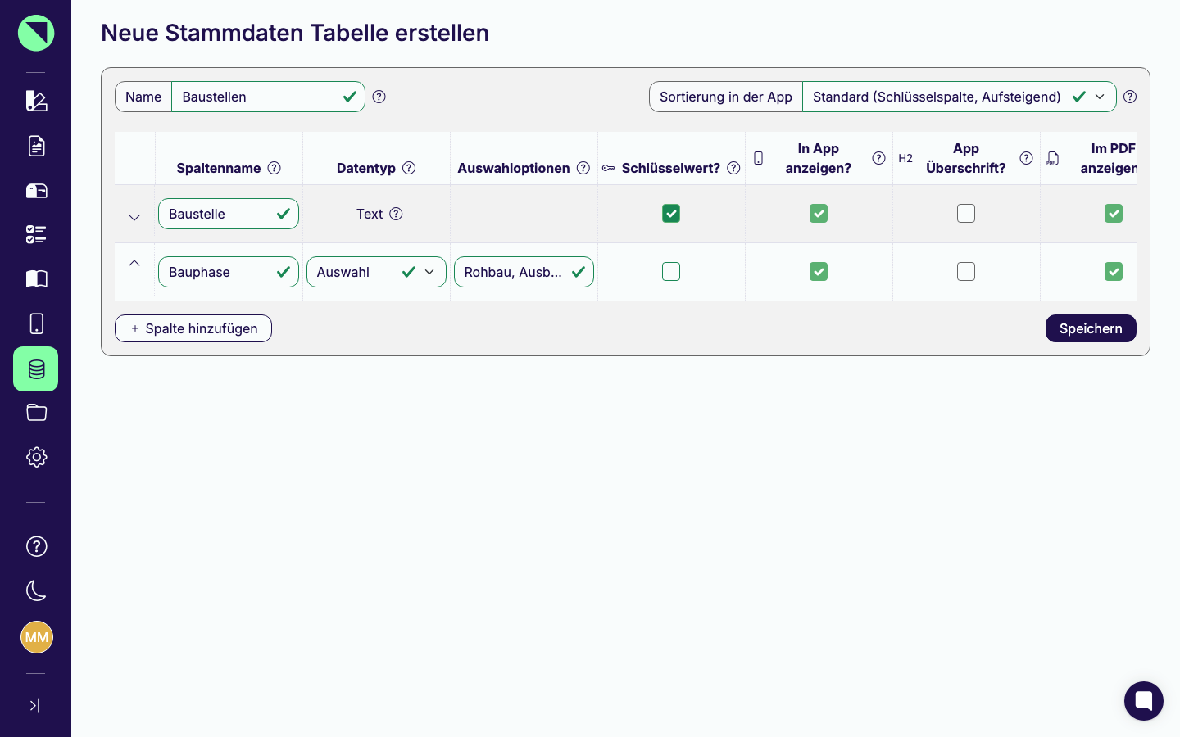Move Bauphase row up with chevron
1180x737 pixels.
(x=134, y=263)
